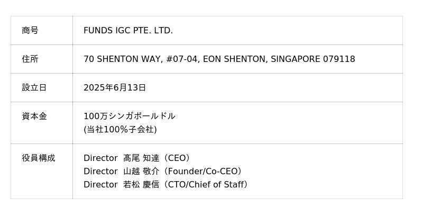Click the 設立日 row label
This screenshot has width=423, height=215.
click(x=34, y=88)
